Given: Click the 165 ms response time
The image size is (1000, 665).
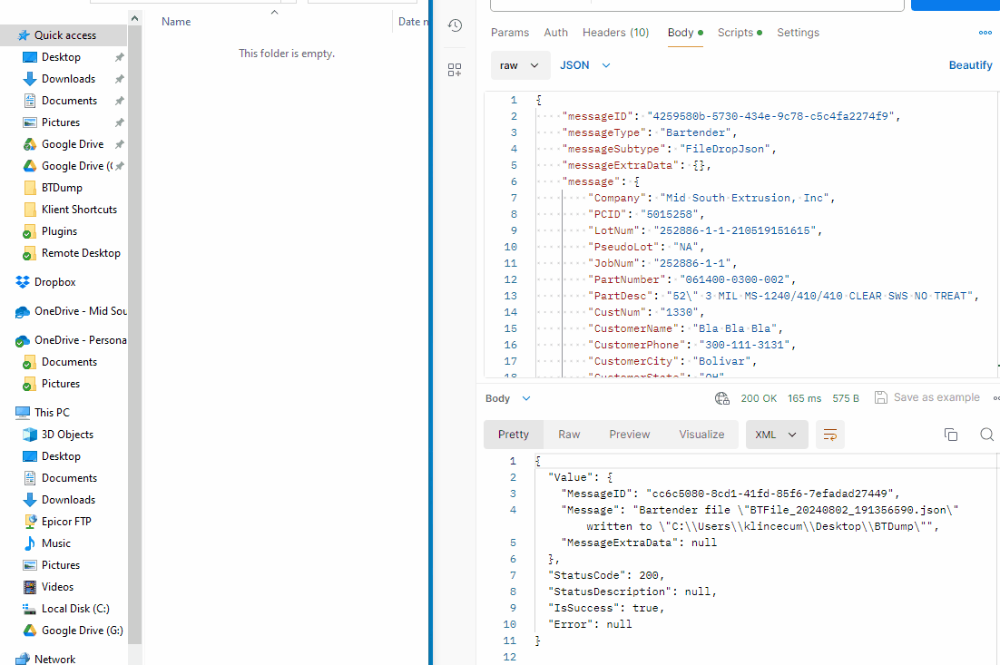Looking at the screenshot, I should click(804, 398).
